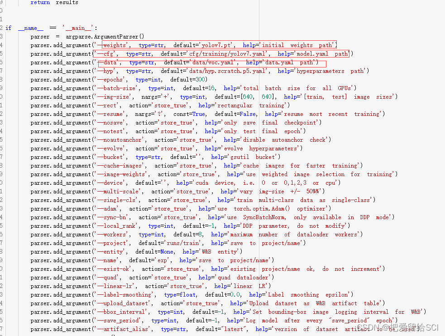Click the '__main__' string literal
445x336 pixels.
coord(78,28)
